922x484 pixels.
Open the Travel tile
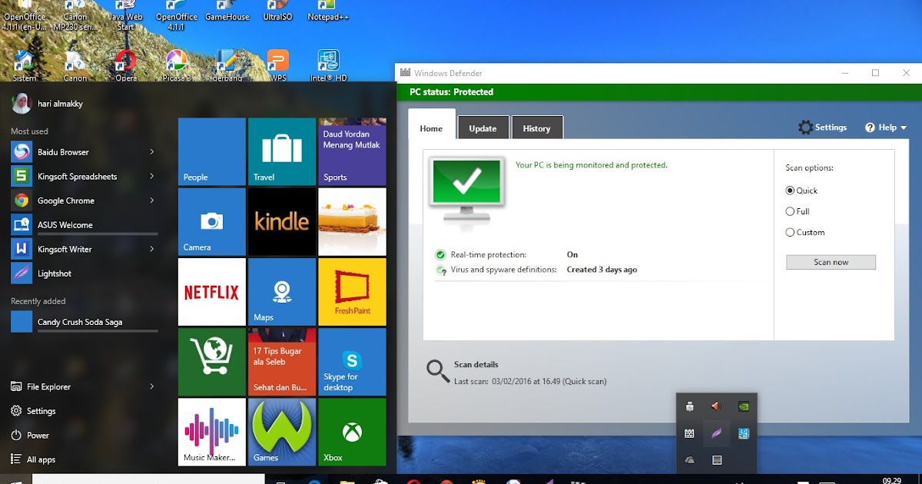pyautogui.click(x=282, y=151)
